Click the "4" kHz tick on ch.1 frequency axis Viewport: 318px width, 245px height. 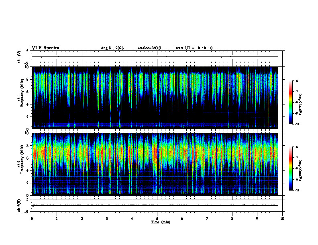tap(28, 104)
